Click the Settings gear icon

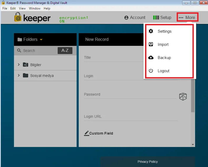[x=151, y=31]
